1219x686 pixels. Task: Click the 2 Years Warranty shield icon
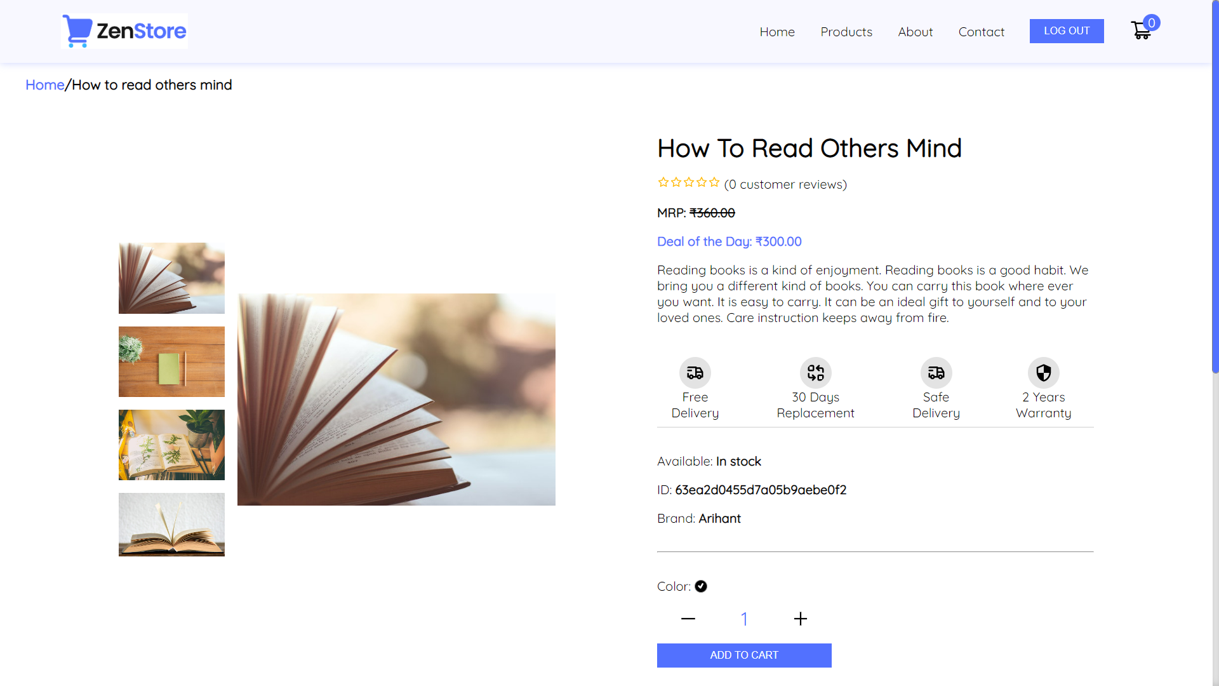click(1043, 373)
